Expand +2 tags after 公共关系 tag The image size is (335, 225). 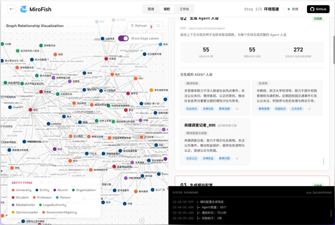coord(309,109)
